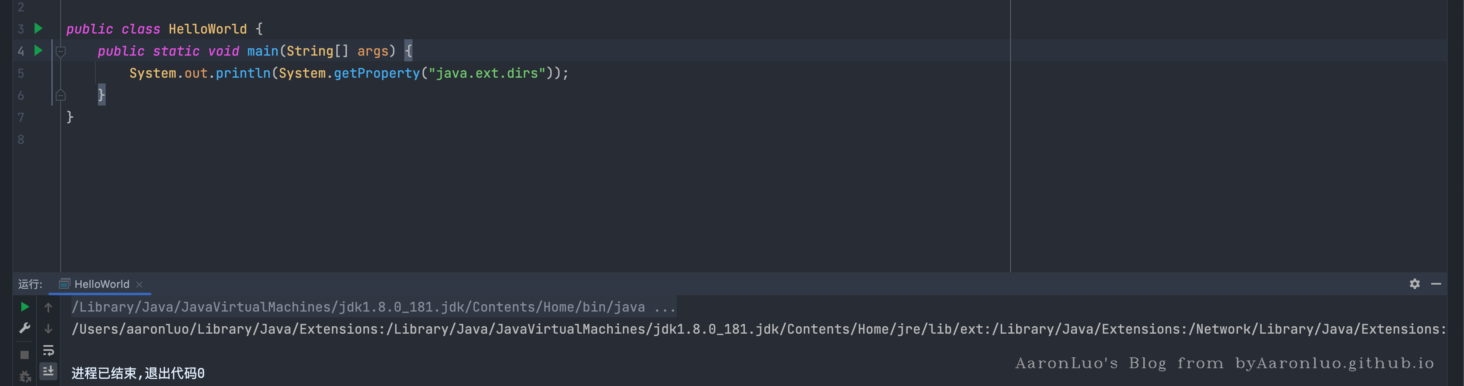Viewport: 1464px width, 386px height.
Task: Jump up the stack trace arrow
Action: click(x=48, y=307)
